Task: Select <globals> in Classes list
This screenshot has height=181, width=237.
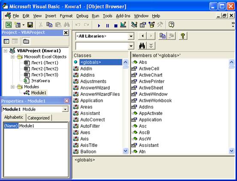Action: pyautogui.click(x=101, y=62)
